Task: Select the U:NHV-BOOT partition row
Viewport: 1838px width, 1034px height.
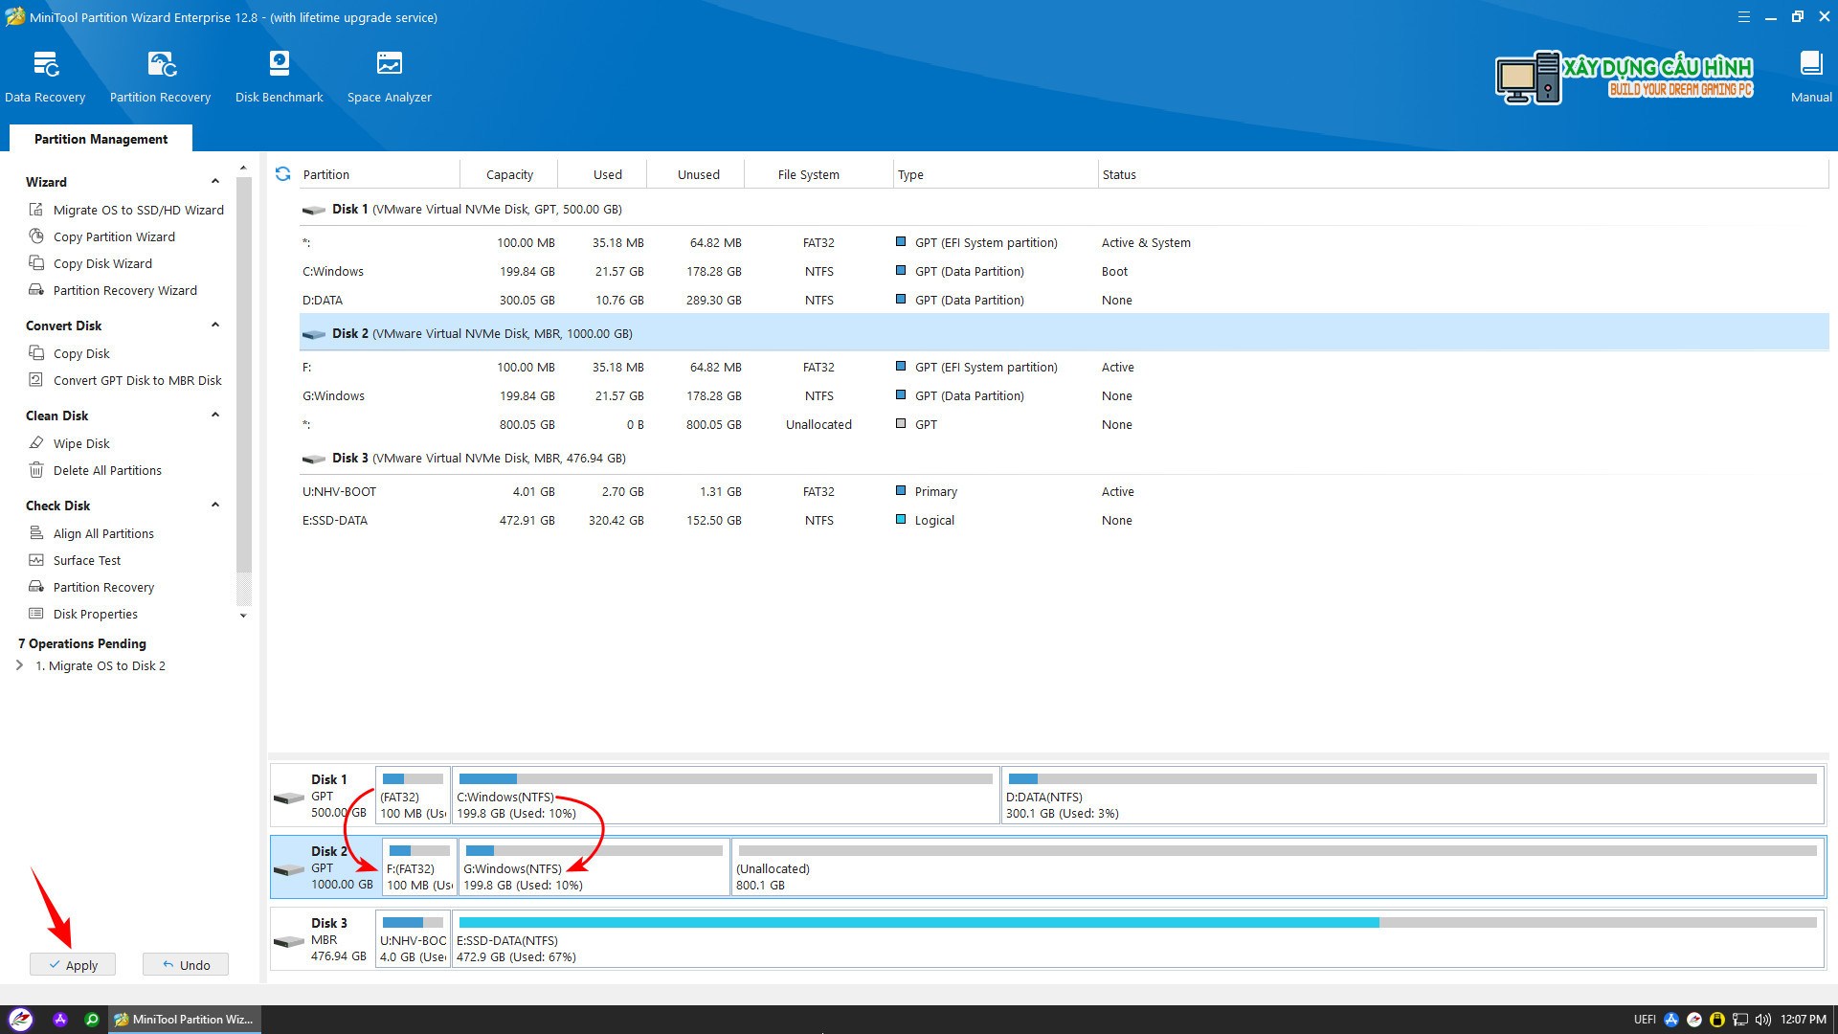Action: pos(1064,491)
